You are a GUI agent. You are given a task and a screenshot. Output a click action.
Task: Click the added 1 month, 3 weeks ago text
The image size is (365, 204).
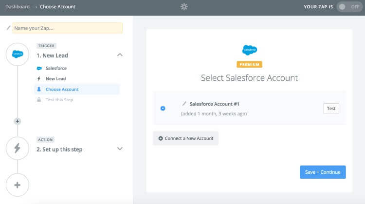[214, 113]
